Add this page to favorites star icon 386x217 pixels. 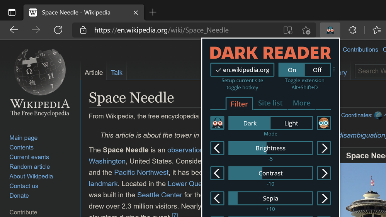click(306, 30)
